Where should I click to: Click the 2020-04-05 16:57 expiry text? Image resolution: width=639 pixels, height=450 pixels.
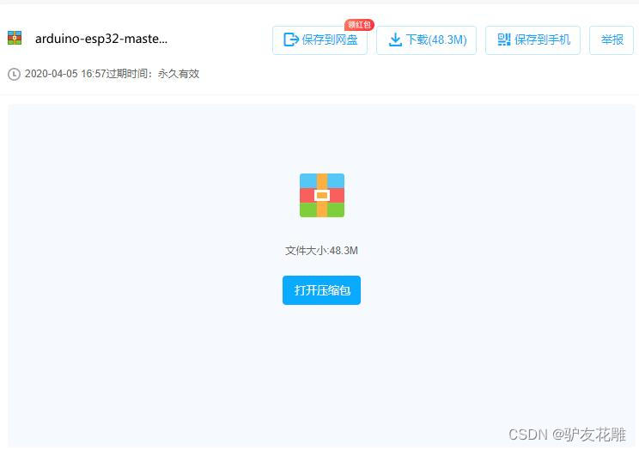(112, 74)
